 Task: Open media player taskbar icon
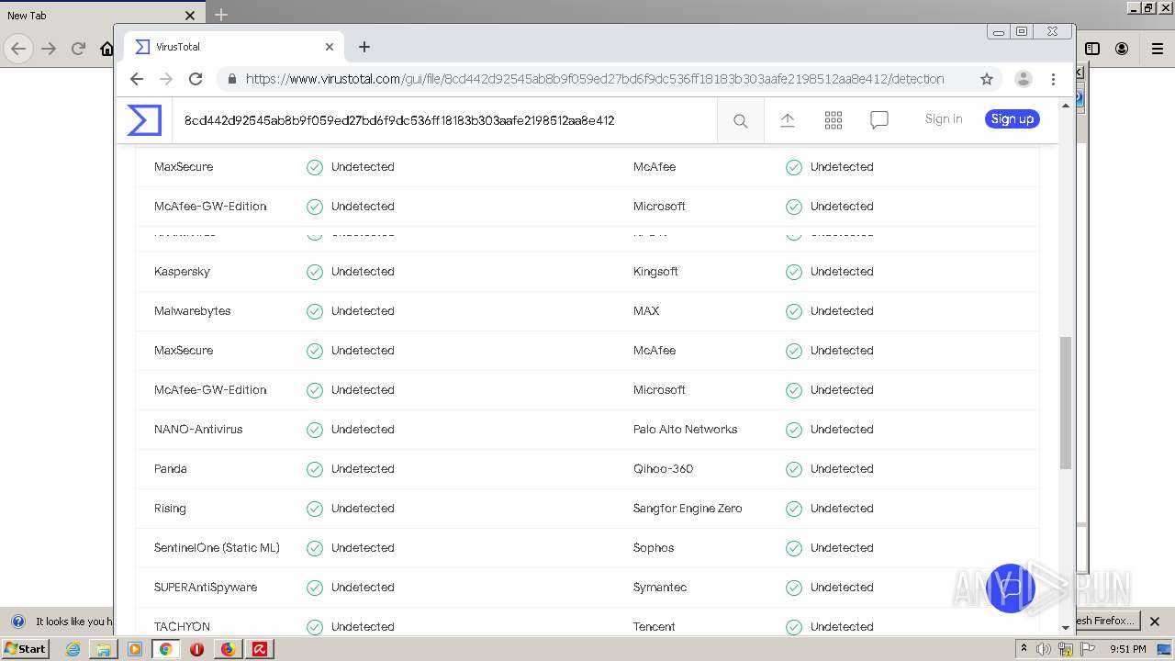pos(135,649)
